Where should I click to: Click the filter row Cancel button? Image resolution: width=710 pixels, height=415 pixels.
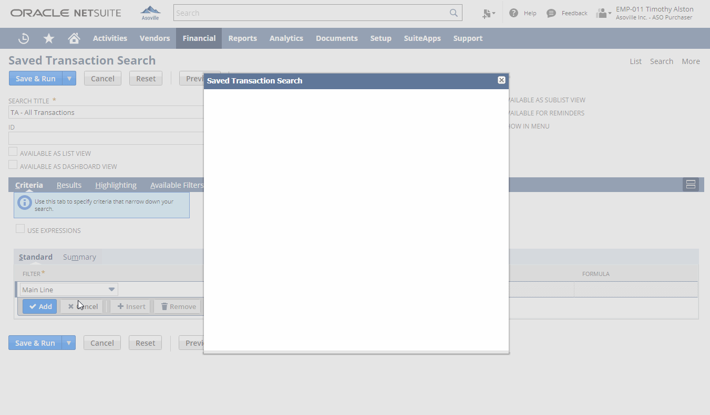tap(83, 306)
